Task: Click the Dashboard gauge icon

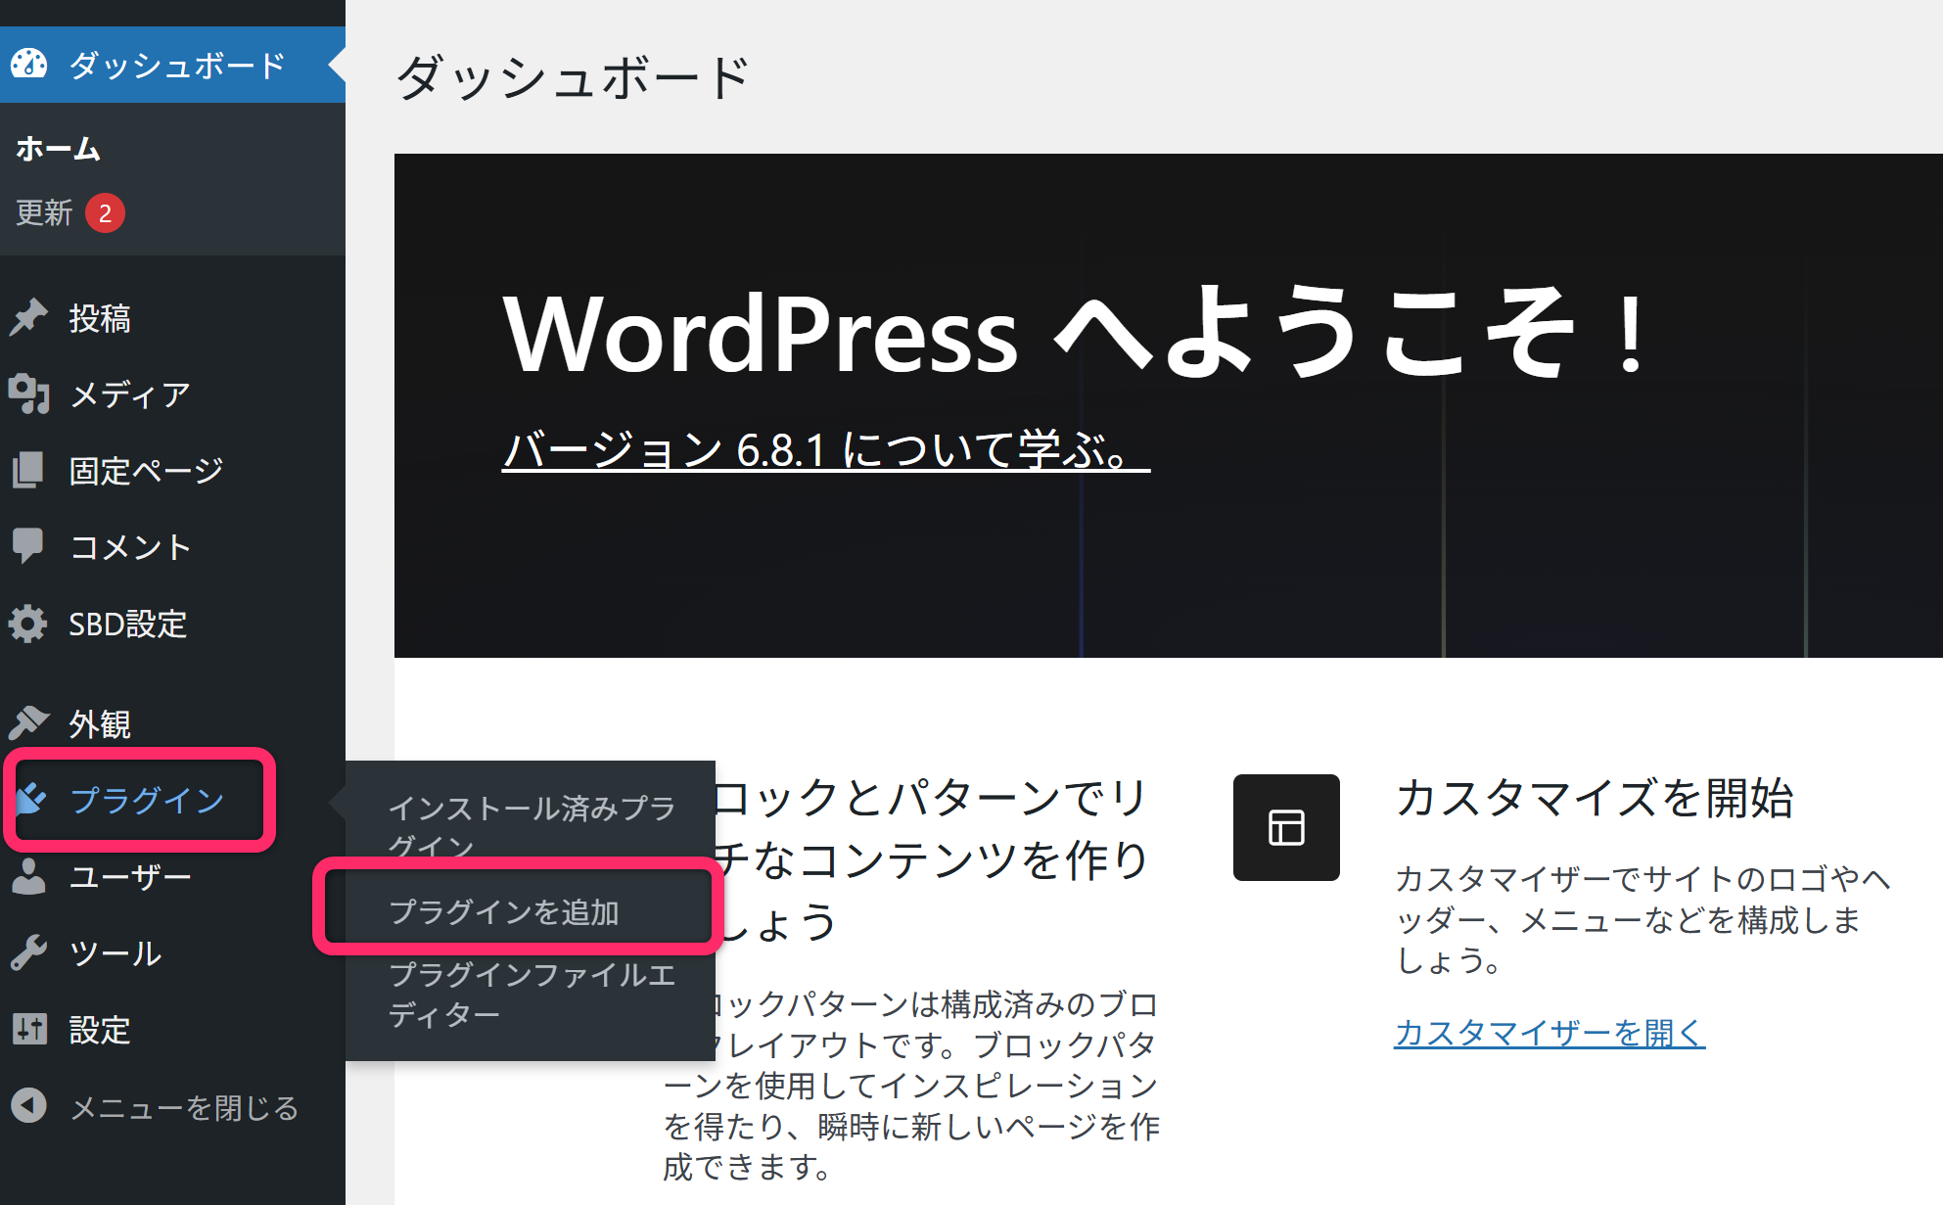Action: [29, 65]
